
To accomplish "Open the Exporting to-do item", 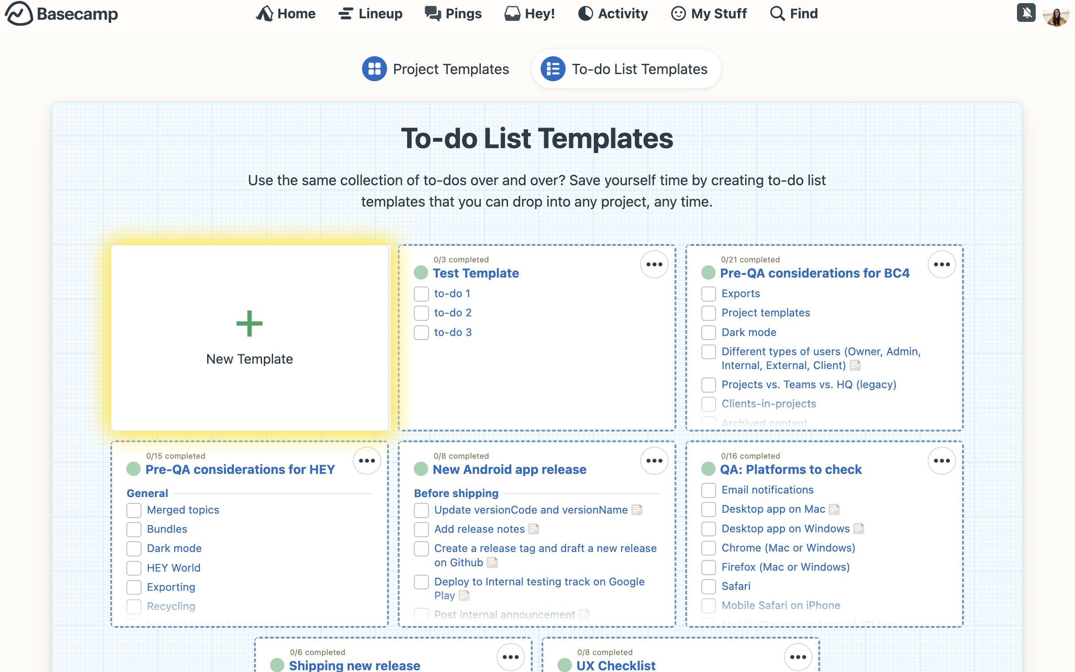I will coord(171,587).
